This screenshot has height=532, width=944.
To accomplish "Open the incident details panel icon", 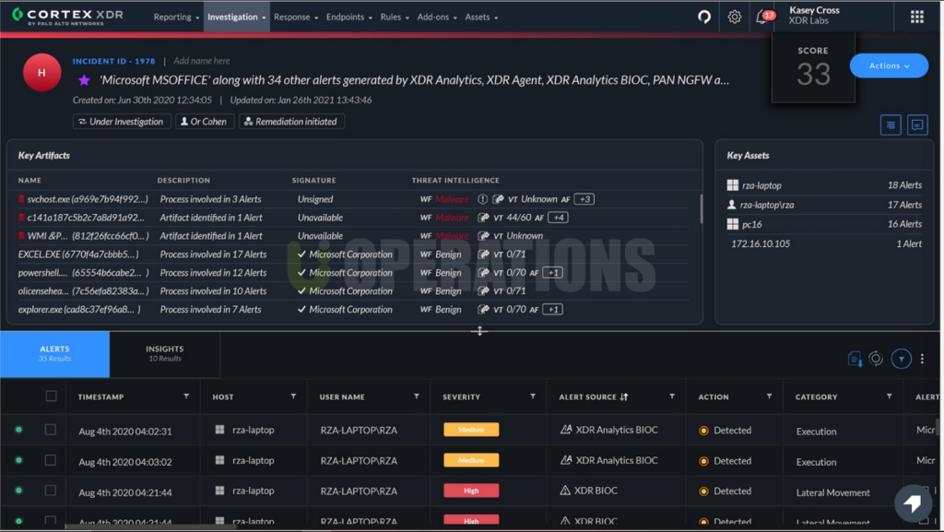I will [x=890, y=125].
